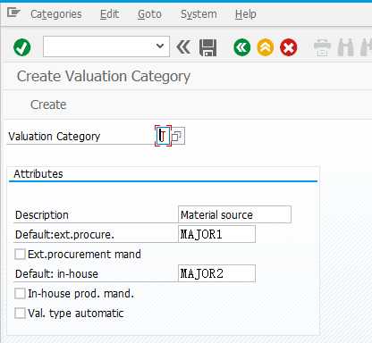Click the Attributes group header text
372x343 pixels.
point(38,174)
